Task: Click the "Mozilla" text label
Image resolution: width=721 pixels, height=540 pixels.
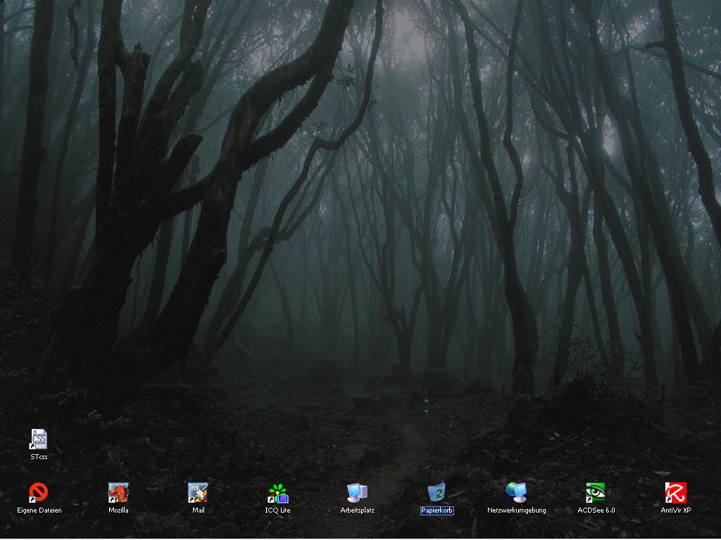Action: (118, 510)
